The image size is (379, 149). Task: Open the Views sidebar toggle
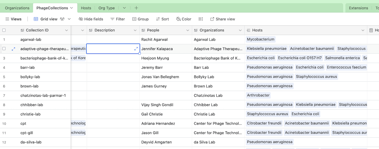(13, 19)
